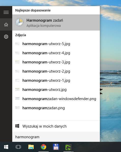This screenshot has height=152, width=121.
Task: Click thumbnail of harmonogramzadan-windowsdefender.png
Action: tap(17, 99)
